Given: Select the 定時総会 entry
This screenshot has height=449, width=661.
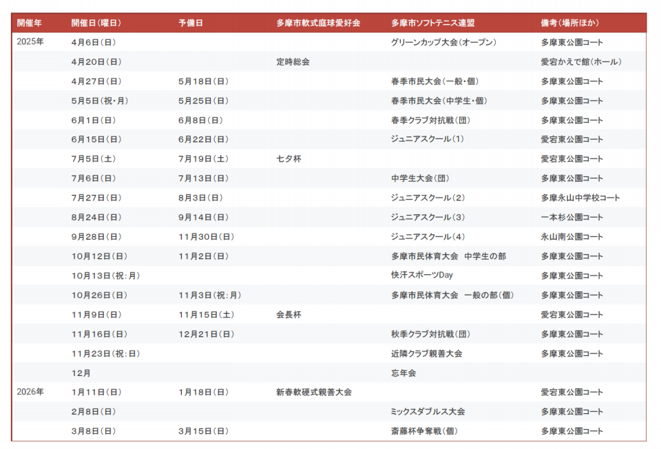Looking at the screenshot, I should click(x=293, y=62).
